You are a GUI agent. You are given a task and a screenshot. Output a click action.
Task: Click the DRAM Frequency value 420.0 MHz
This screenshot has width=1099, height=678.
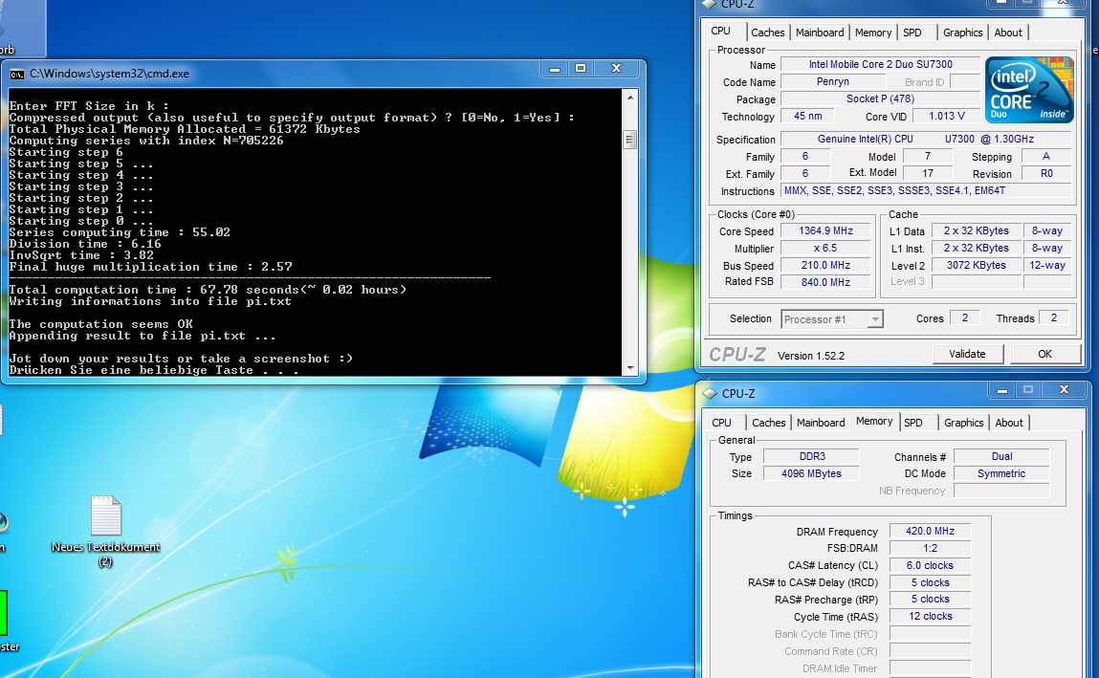click(x=930, y=531)
